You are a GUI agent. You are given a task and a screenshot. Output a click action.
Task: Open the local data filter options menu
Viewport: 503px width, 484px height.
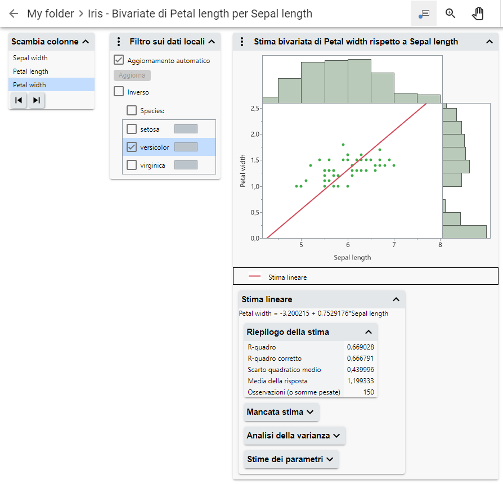[118, 42]
